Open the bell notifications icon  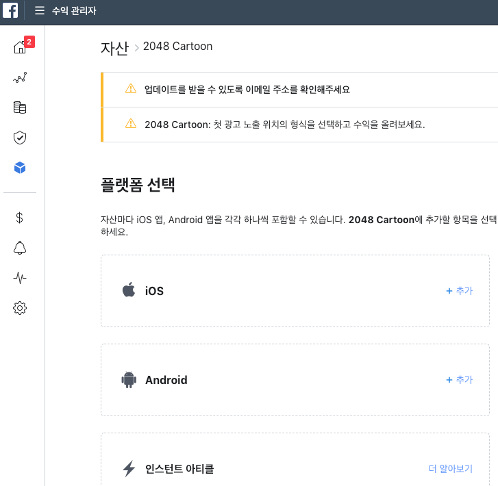coord(20,248)
